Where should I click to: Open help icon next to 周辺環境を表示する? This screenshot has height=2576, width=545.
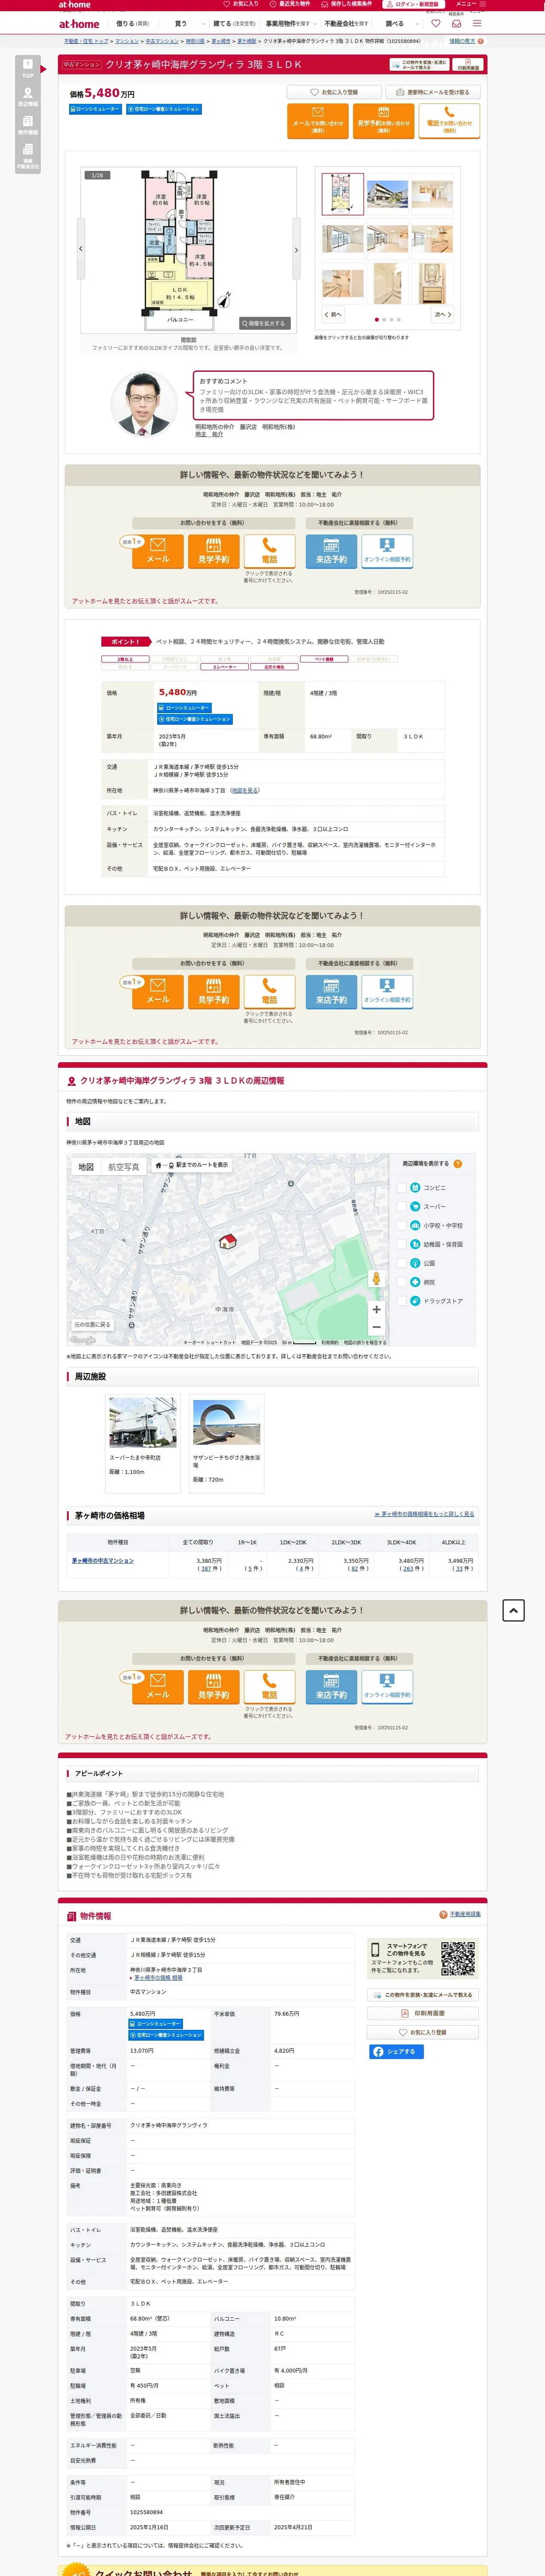pos(458,1164)
